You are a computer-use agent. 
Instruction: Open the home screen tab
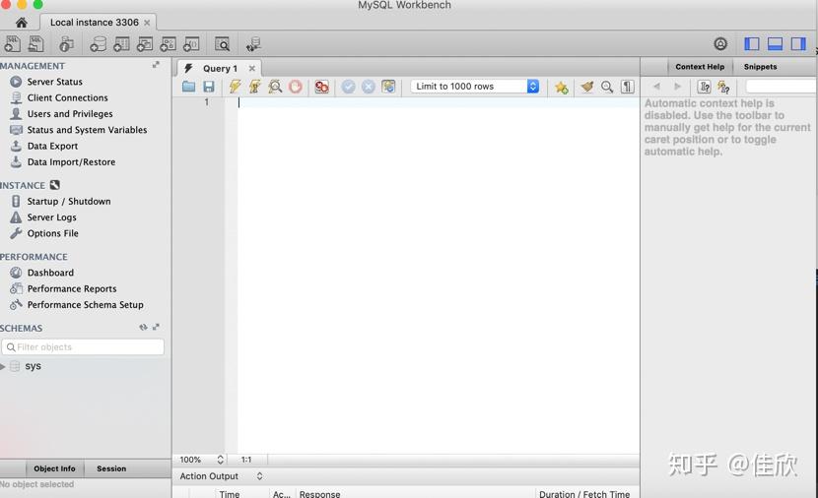[22, 23]
